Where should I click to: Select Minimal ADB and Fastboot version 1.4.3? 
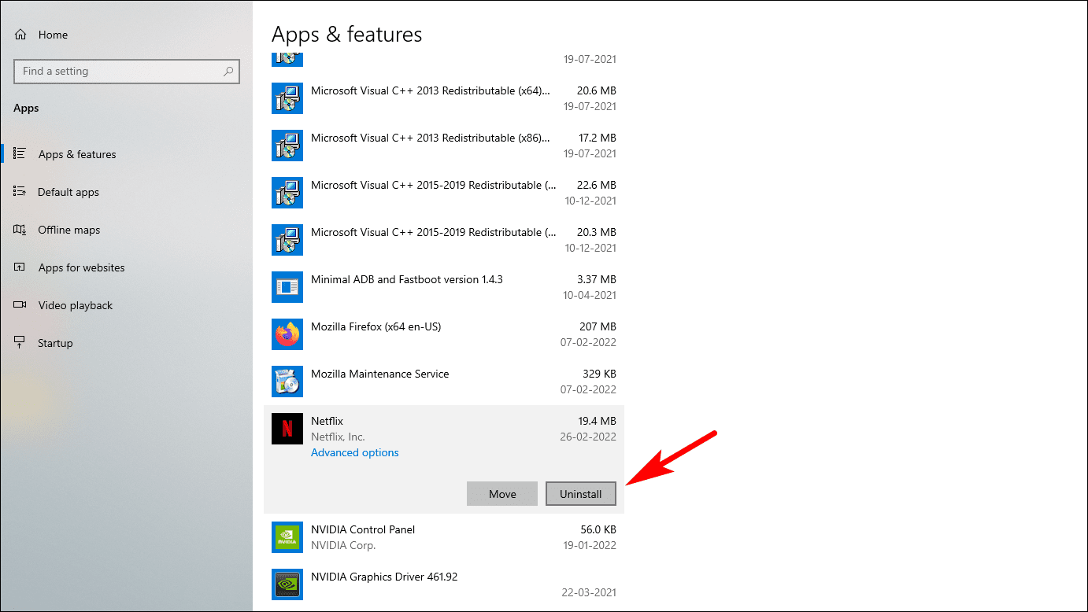444,287
